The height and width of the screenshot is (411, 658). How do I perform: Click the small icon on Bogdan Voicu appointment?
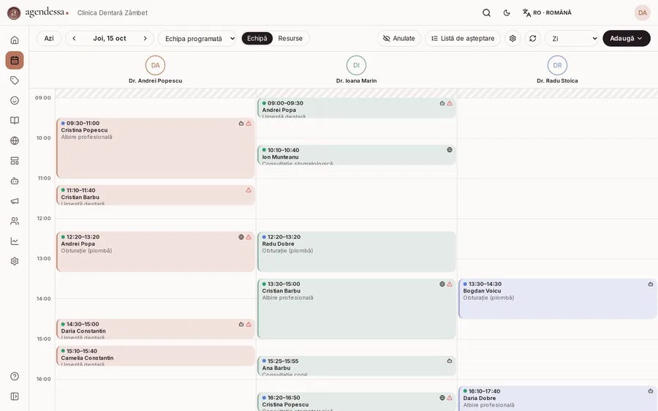pyautogui.click(x=651, y=284)
